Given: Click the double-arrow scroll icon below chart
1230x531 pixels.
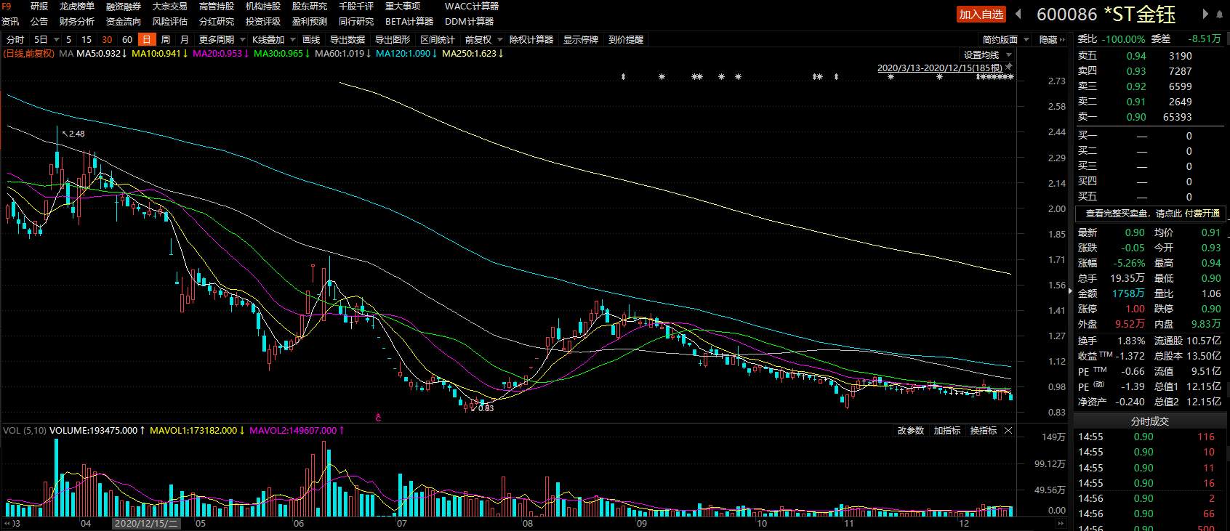Looking at the screenshot, I should pos(1061,524).
